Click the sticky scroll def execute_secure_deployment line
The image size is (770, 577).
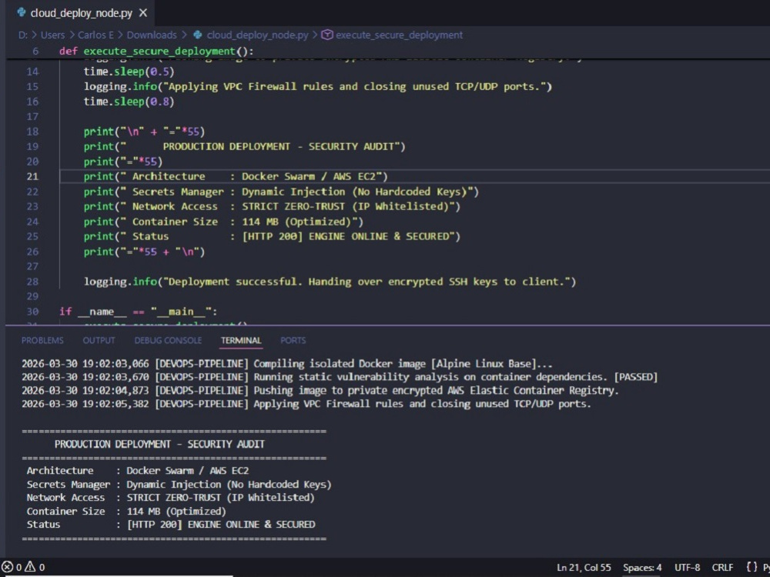click(156, 51)
